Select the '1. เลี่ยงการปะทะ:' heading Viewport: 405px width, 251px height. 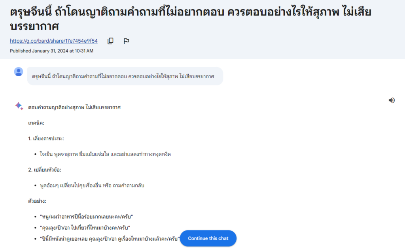click(46, 138)
